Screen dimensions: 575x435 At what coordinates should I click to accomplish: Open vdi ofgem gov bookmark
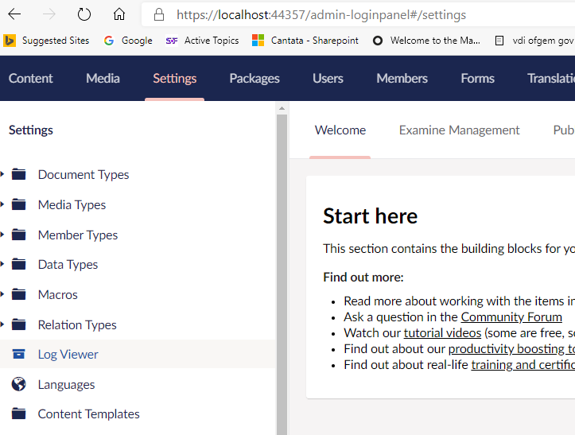534,41
